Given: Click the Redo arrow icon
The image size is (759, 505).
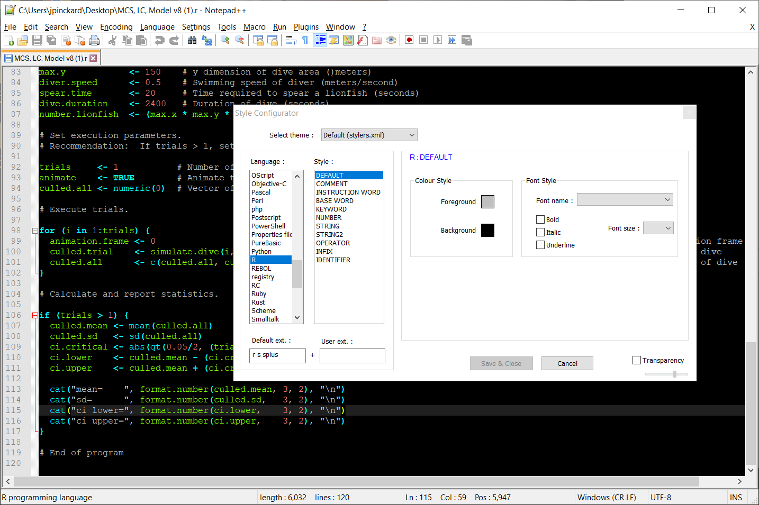Looking at the screenshot, I should pos(174,40).
